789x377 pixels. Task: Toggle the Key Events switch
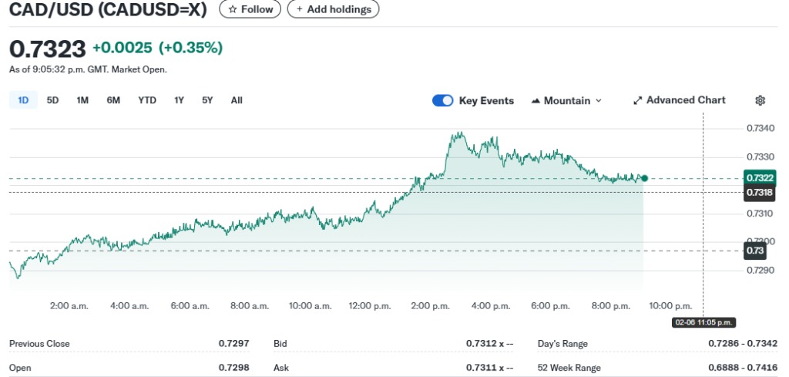click(x=443, y=100)
